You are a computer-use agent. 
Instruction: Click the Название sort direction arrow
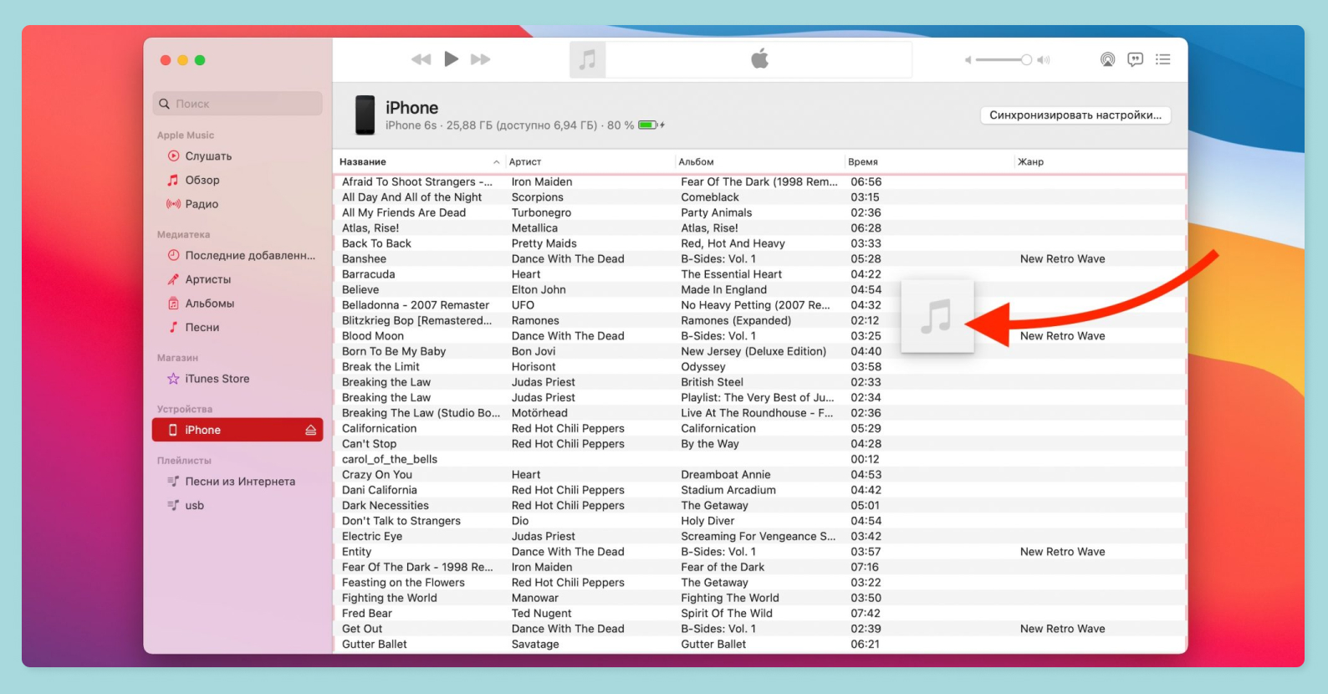pyautogui.click(x=497, y=162)
